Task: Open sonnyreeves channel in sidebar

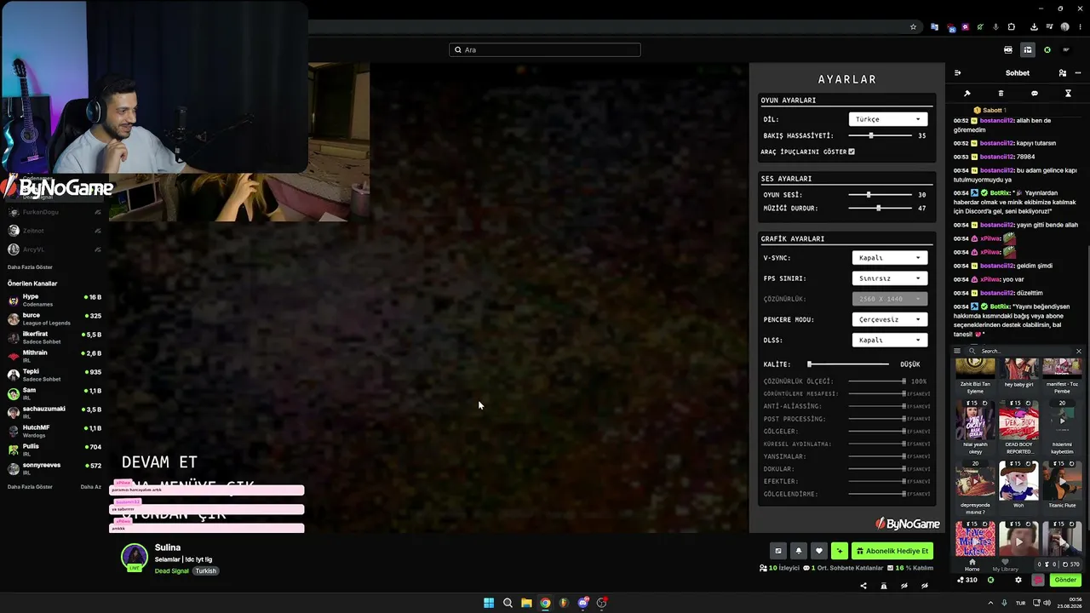Action: pyautogui.click(x=54, y=468)
